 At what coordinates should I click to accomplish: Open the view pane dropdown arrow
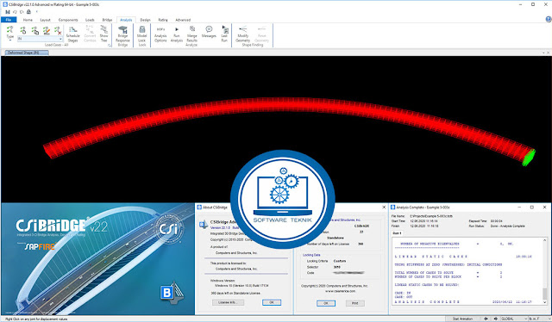[x=544, y=53]
